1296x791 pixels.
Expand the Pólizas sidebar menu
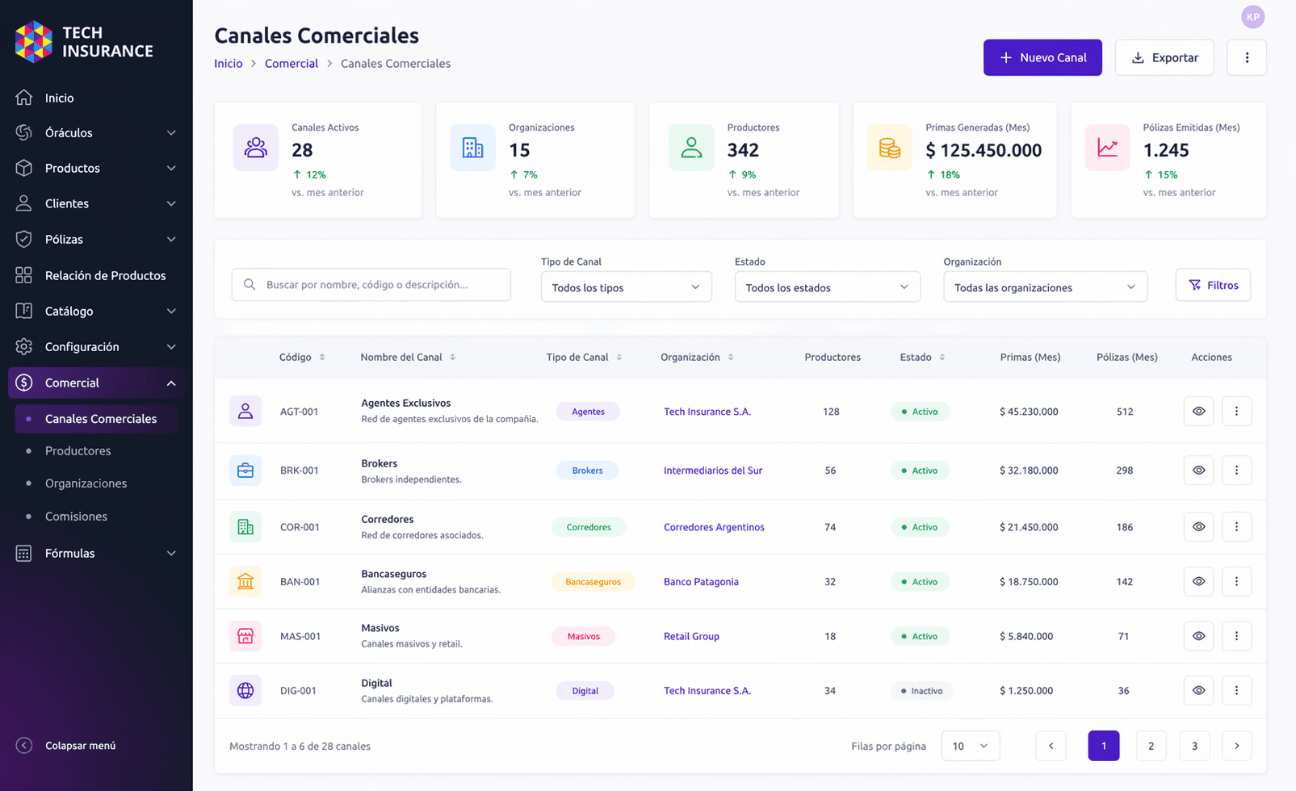point(96,239)
